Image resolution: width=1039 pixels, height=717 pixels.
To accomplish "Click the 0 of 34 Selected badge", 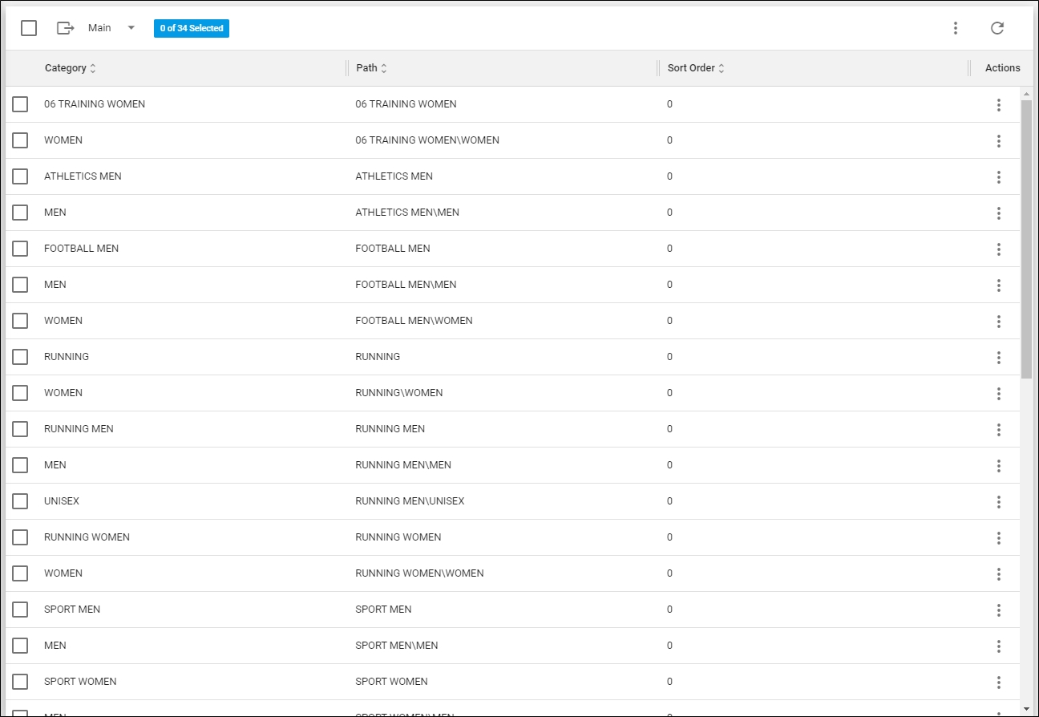I will click(191, 28).
